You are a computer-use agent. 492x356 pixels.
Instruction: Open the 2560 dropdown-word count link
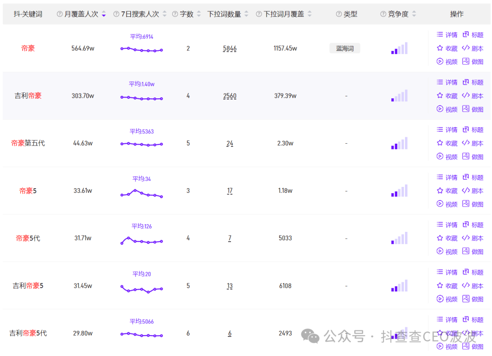point(230,96)
